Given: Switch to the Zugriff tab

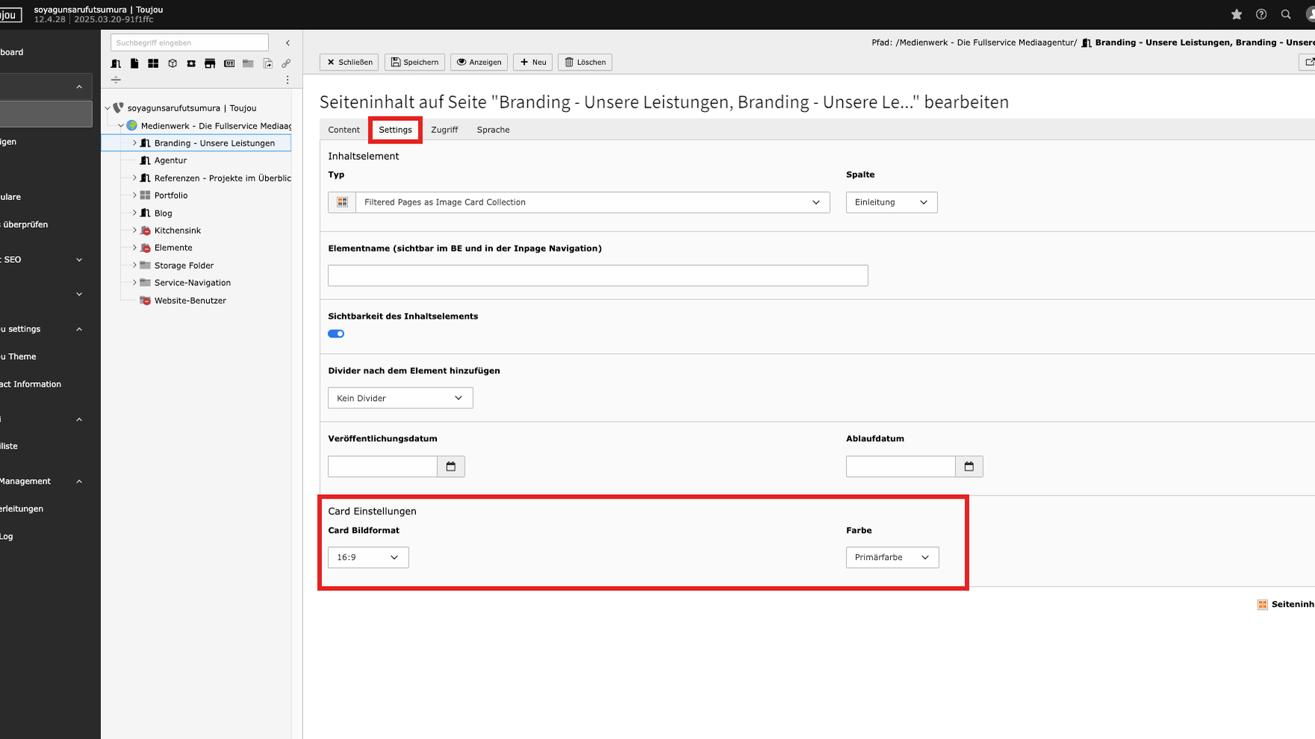Looking at the screenshot, I should pyautogui.click(x=444, y=130).
